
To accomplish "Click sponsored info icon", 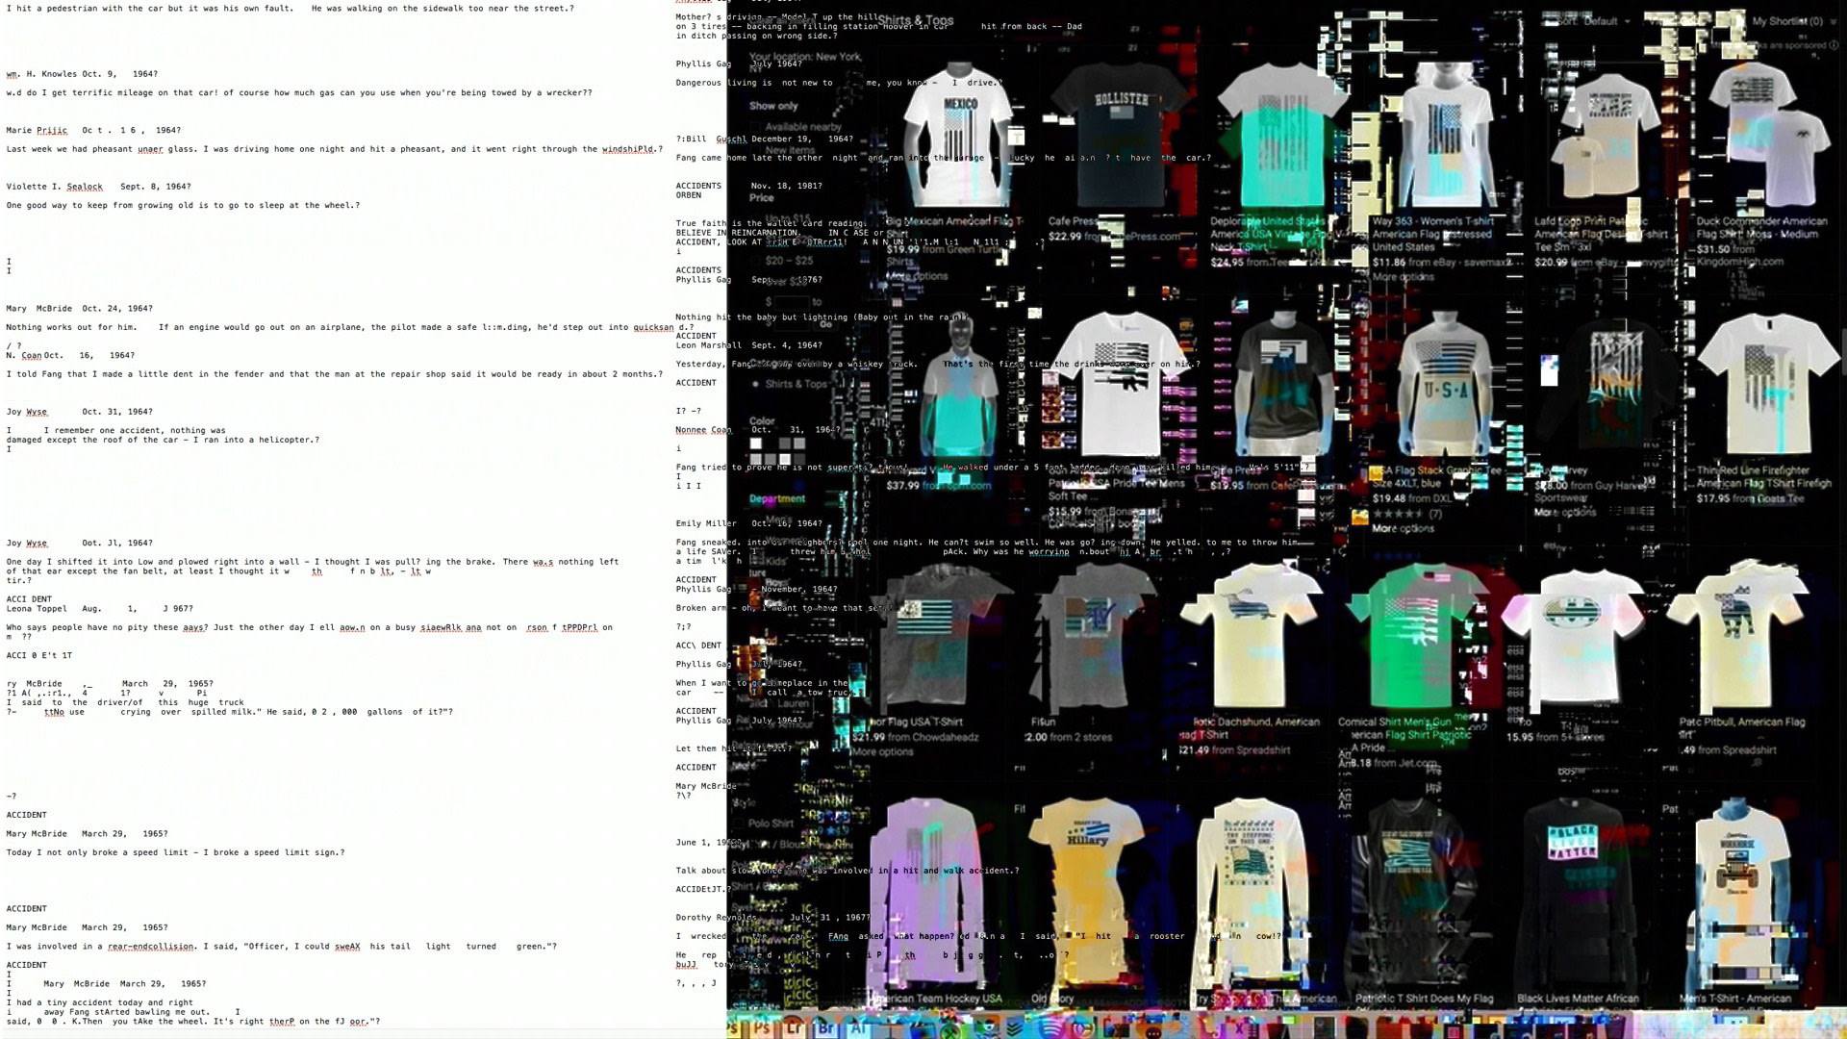I will coord(1833,45).
